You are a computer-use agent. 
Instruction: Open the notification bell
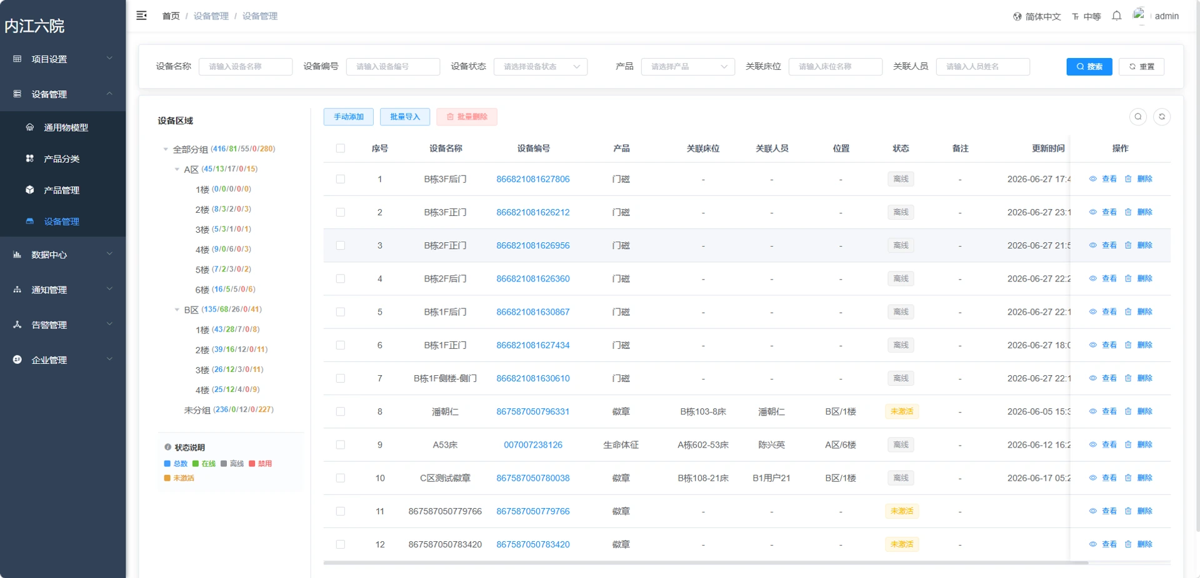(1117, 16)
